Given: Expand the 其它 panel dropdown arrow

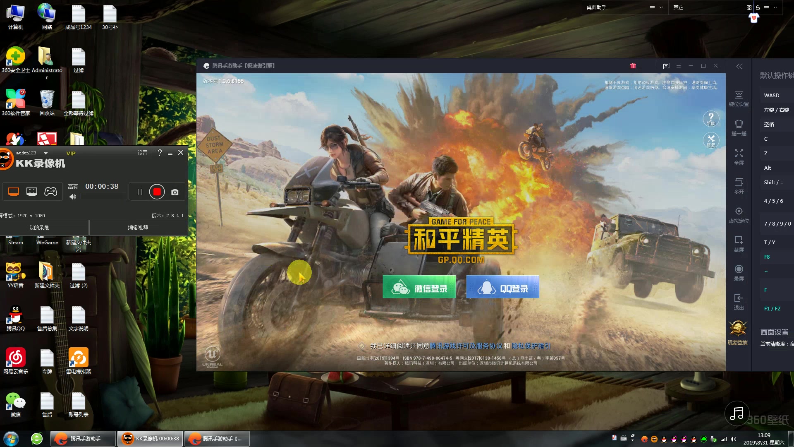Looking at the screenshot, I should [775, 7].
